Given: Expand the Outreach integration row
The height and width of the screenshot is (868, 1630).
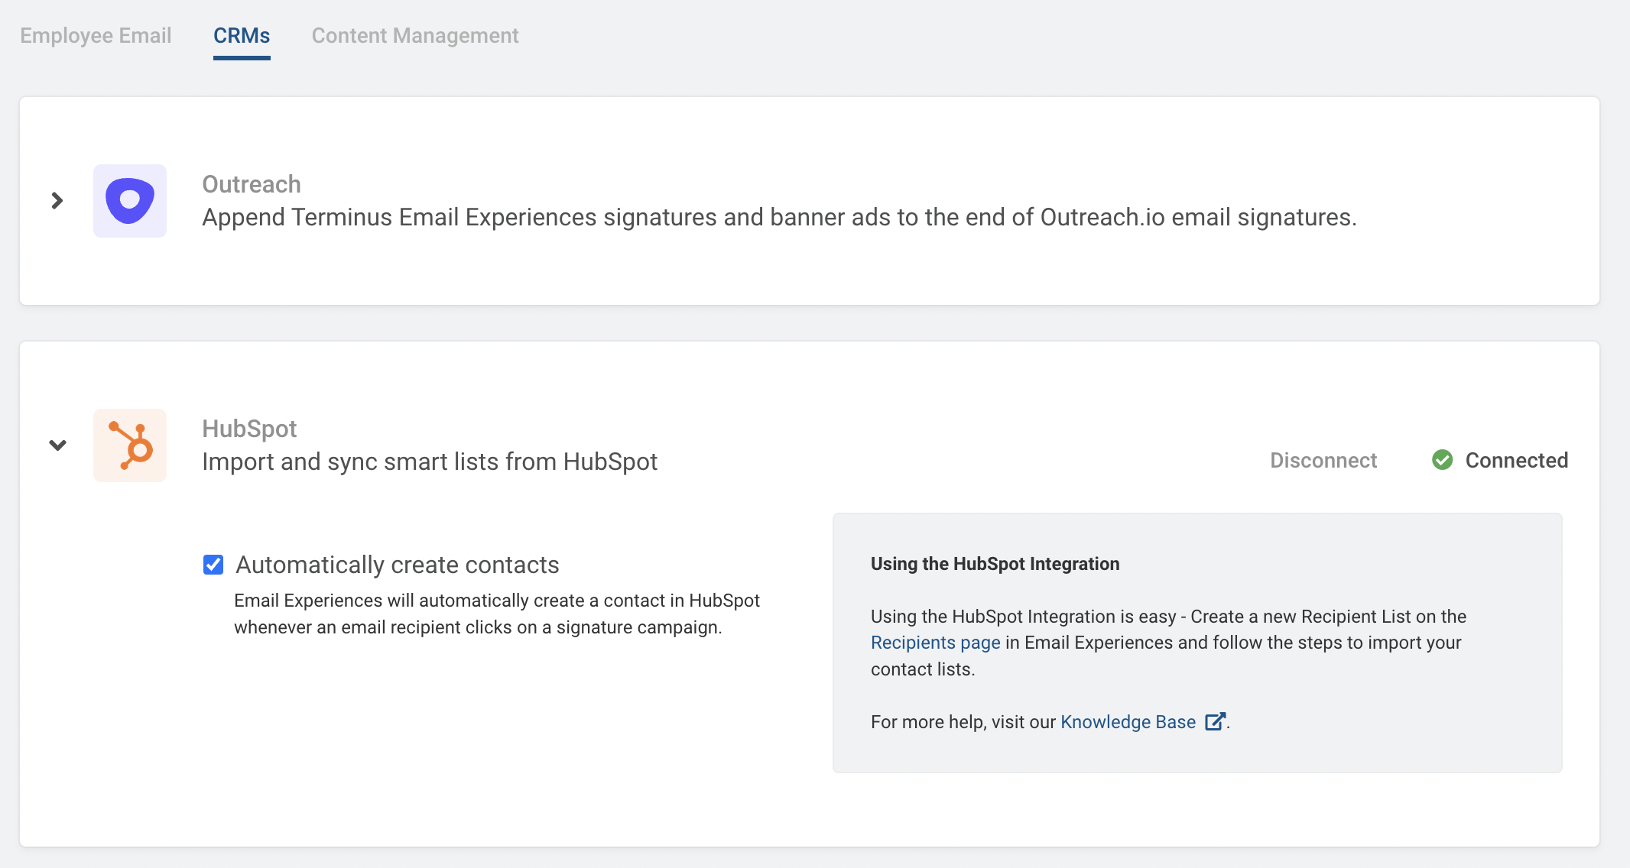Looking at the screenshot, I should pyautogui.click(x=57, y=201).
